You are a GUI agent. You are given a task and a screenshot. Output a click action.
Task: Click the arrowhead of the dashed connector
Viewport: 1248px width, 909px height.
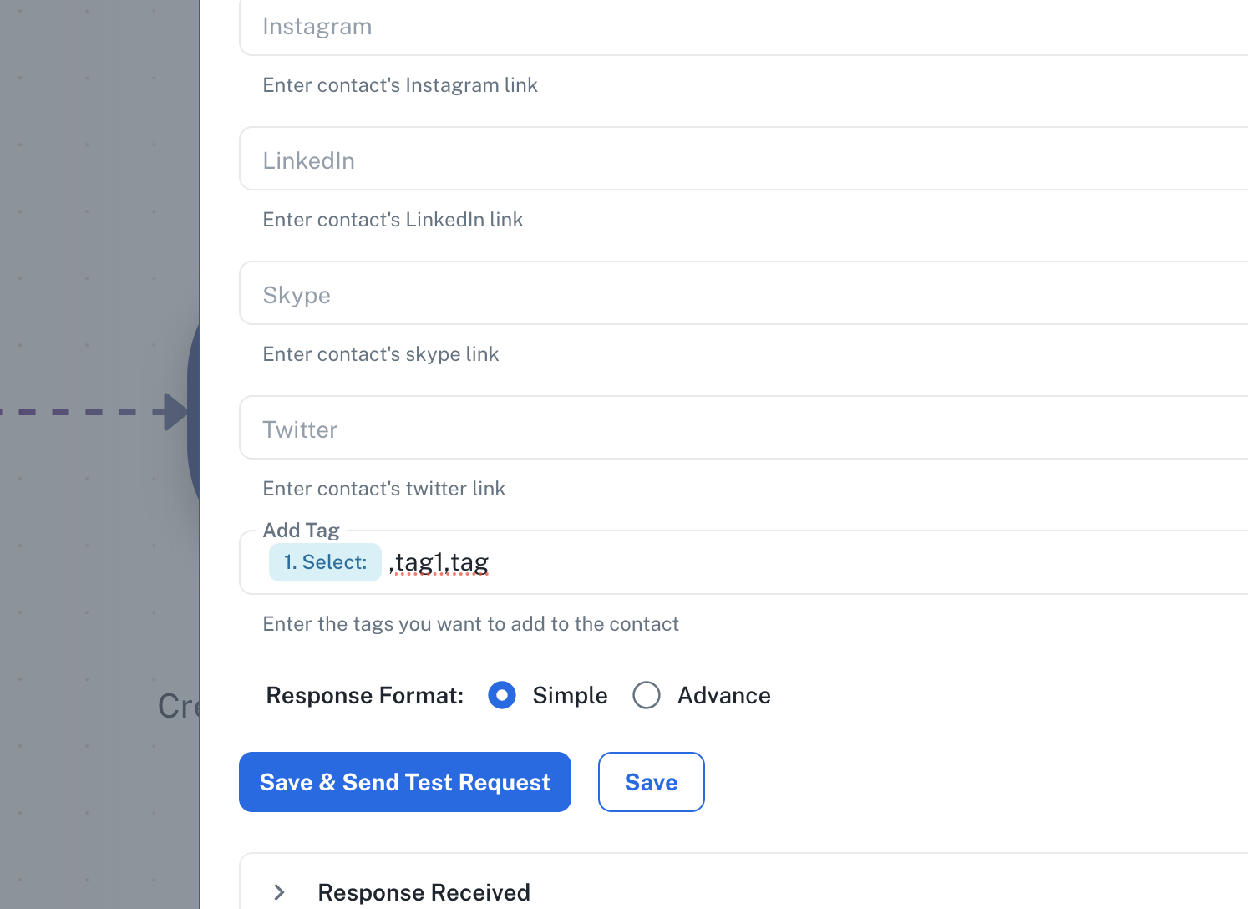(176, 412)
